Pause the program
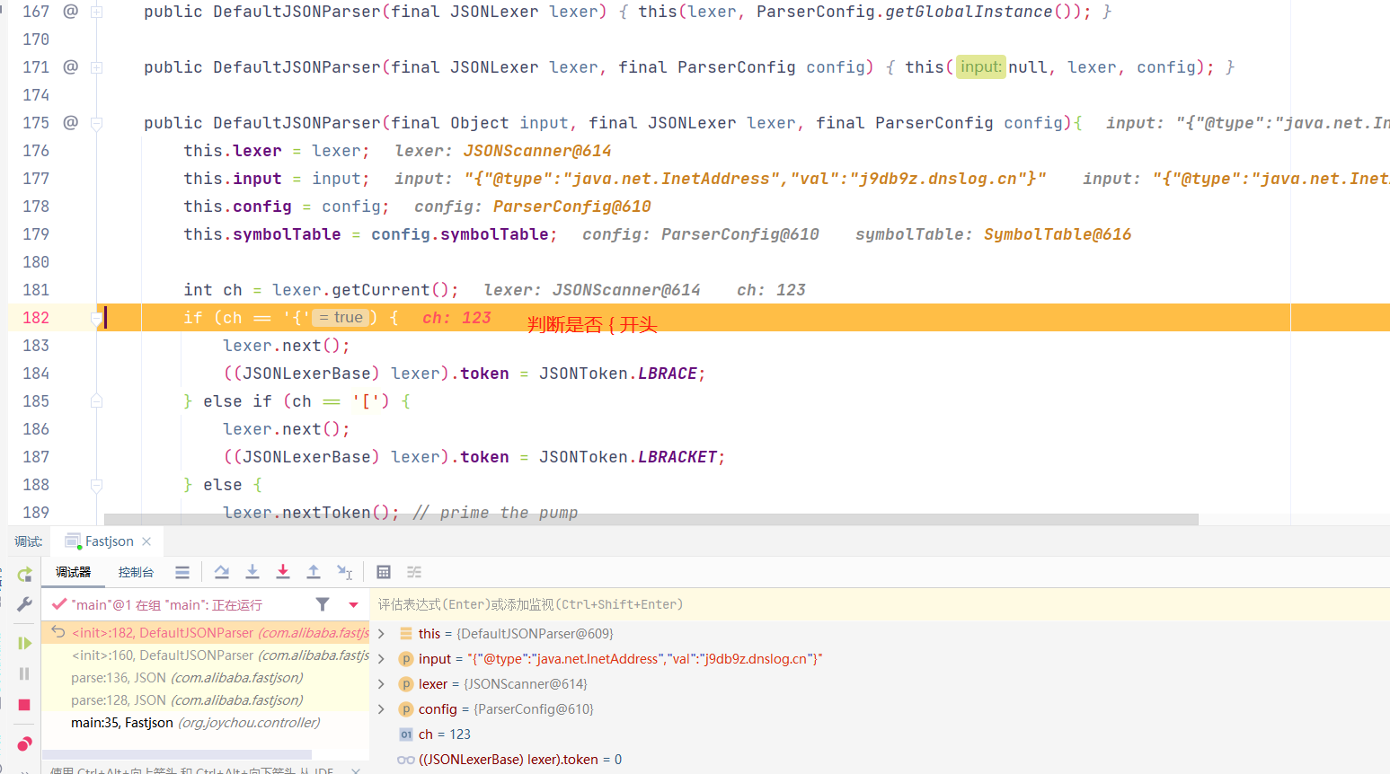Viewport: 1390px width, 774px height. 24,673
